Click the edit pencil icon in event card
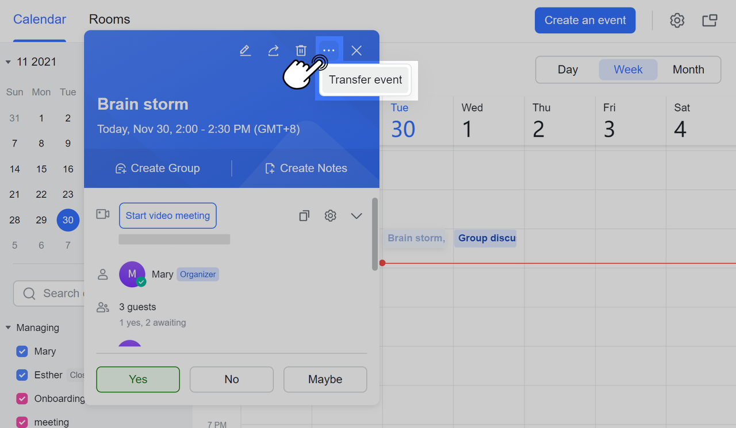736x428 pixels. click(246, 51)
